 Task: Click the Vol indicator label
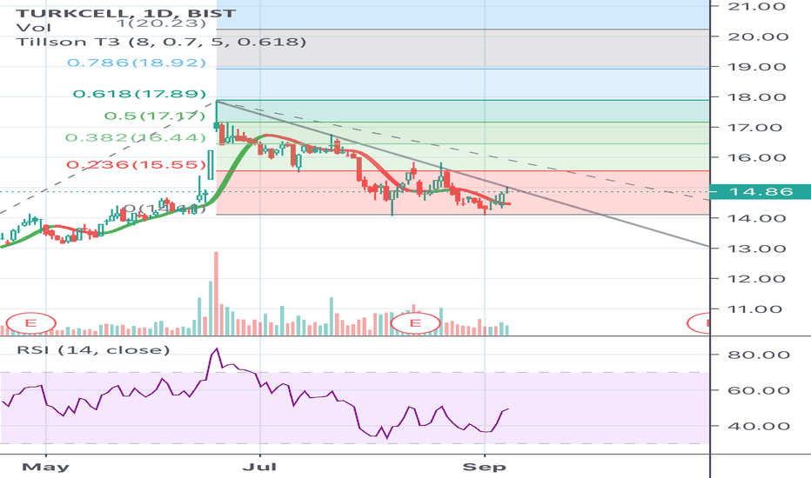[x=34, y=28]
